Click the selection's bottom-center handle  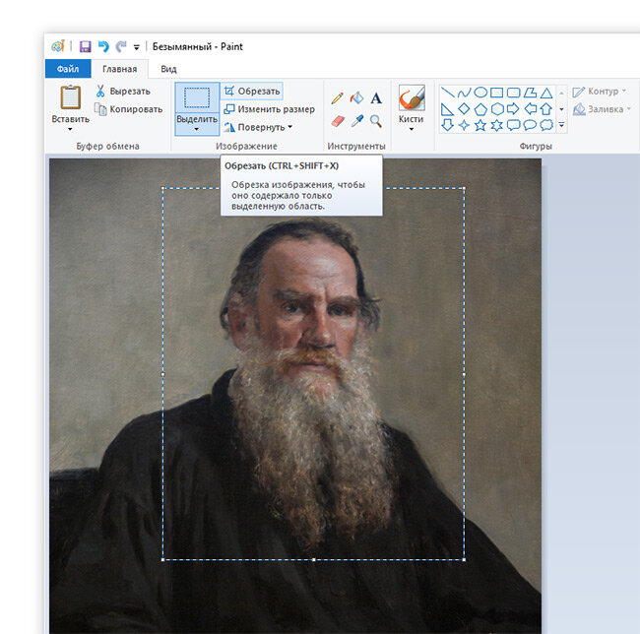[x=313, y=560]
